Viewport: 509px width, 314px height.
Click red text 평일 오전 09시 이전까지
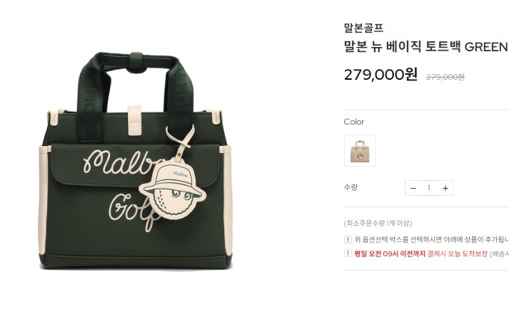(390, 253)
